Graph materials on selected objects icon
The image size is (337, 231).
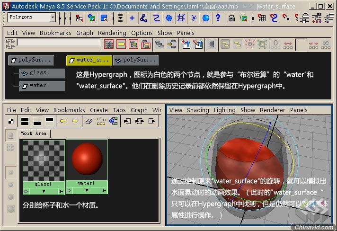click(x=114, y=121)
